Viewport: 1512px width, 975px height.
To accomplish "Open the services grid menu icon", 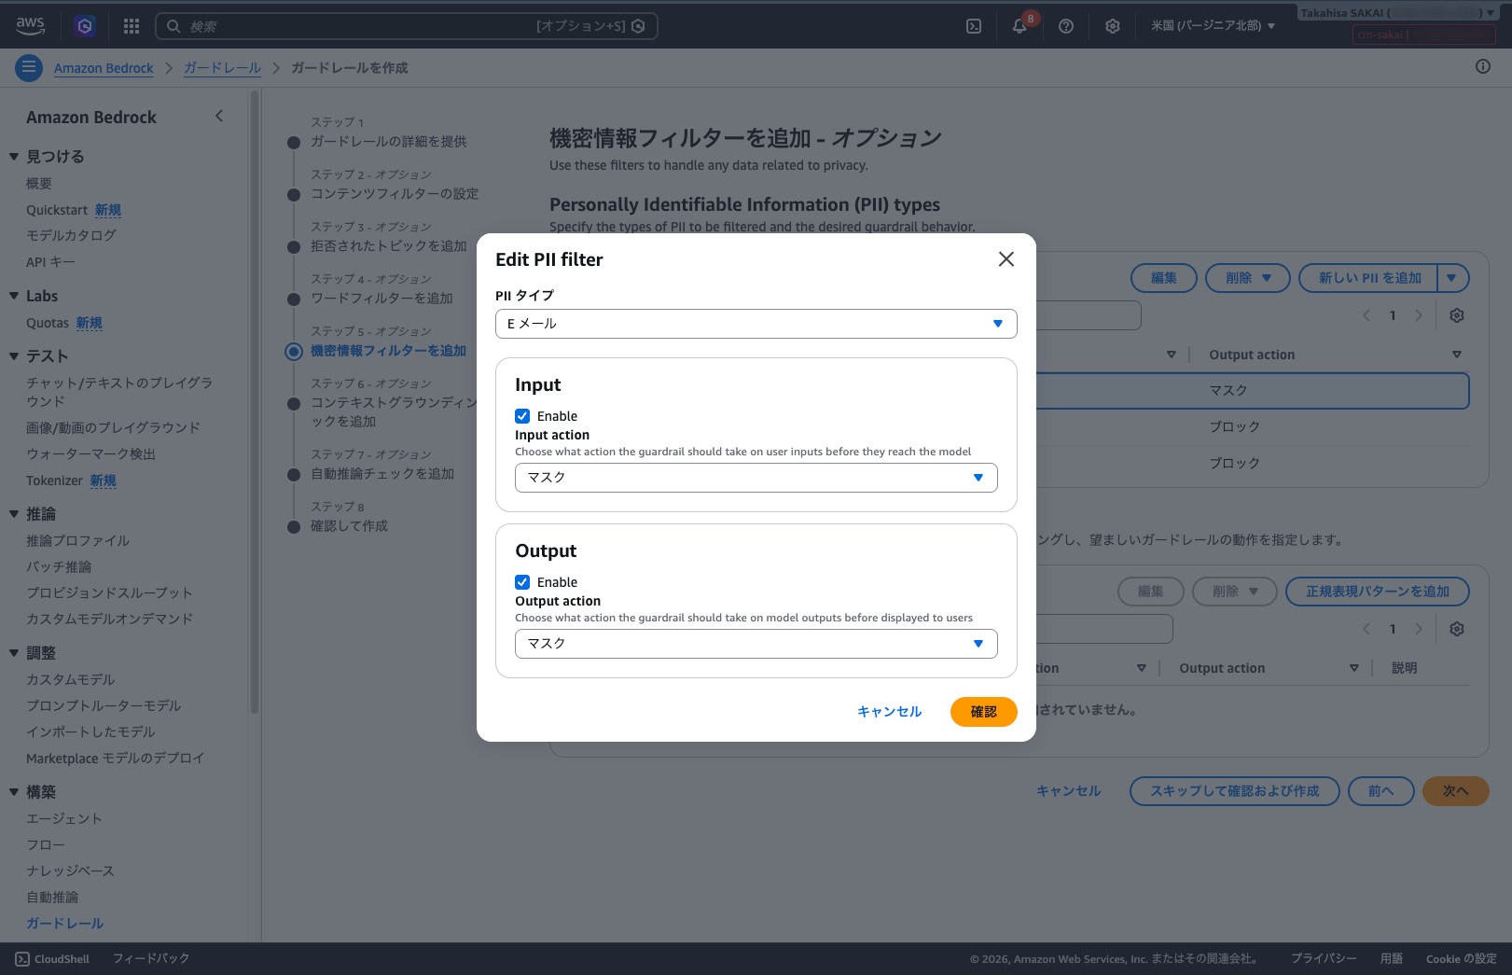I will click(132, 26).
